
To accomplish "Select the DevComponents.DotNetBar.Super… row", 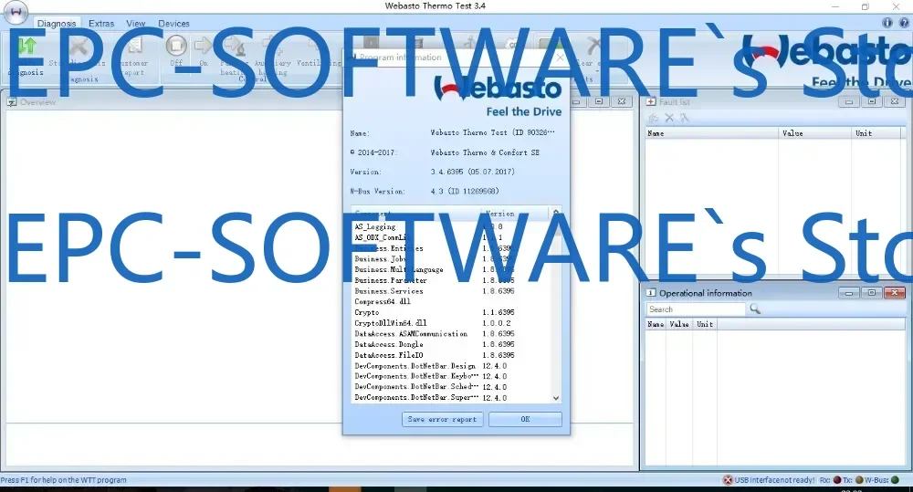I will coord(451,398).
